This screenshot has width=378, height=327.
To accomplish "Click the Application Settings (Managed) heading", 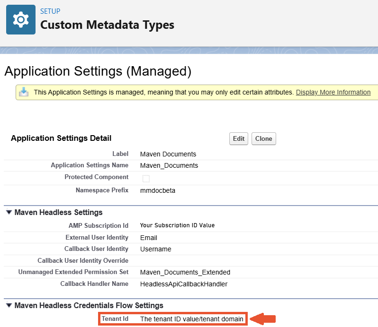I will click(98, 71).
